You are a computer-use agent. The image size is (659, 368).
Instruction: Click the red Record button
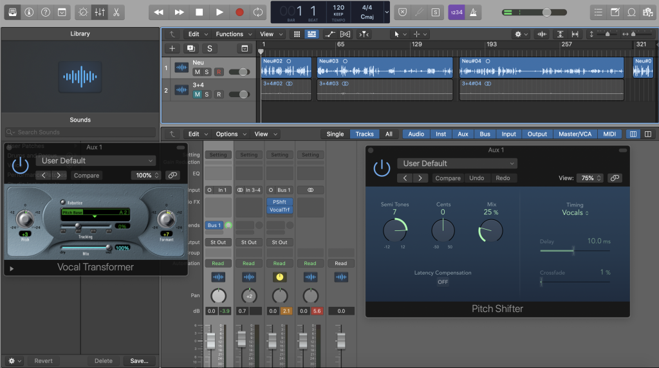pyautogui.click(x=239, y=12)
